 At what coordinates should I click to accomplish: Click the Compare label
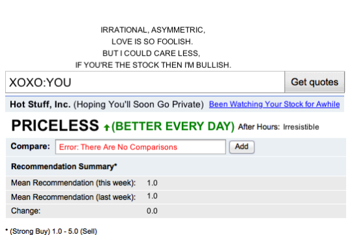click(x=31, y=146)
